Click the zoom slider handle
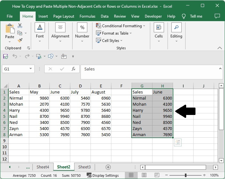225x179 pixels. pyautogui.click(x=186, y=175)
